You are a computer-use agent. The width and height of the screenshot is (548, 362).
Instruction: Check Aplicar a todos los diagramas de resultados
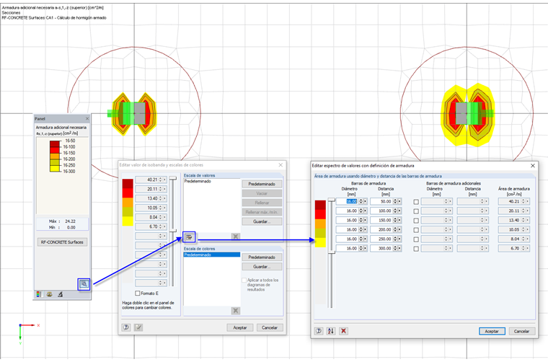[x=244, y=281]
